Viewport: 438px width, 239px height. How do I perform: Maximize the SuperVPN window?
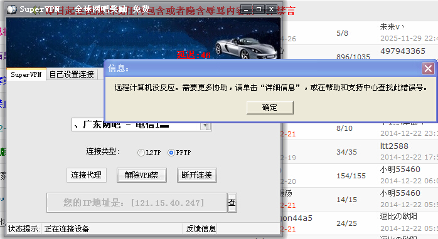[x=259, y=9]
